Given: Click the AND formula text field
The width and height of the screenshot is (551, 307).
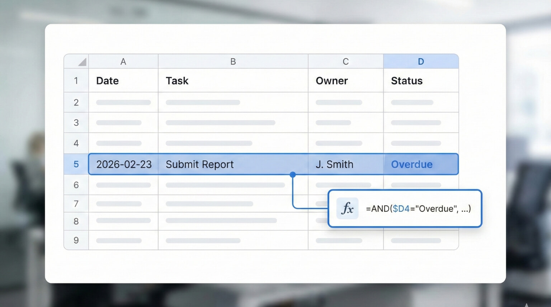Looking at the screenshot, I should pyautogui.click(x=418, y=209).
